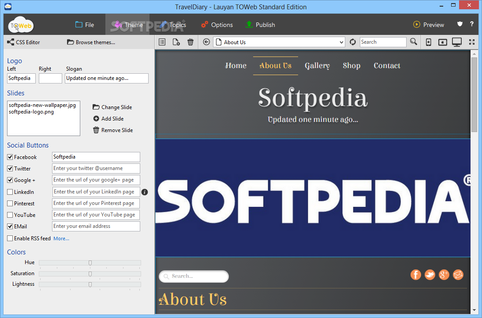Delete page using the trash icon
The width and height of the screenshot is (482, 318).
point(190,42)
